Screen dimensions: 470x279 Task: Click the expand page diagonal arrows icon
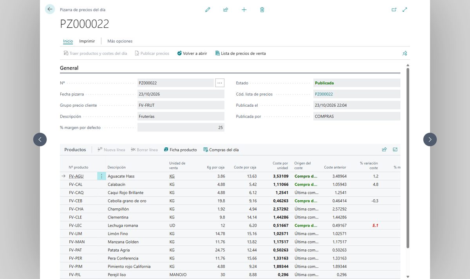point(405,10)
